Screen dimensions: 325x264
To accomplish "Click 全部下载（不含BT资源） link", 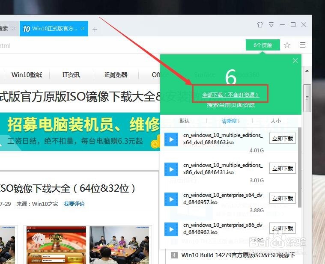I will click(230, 95).
